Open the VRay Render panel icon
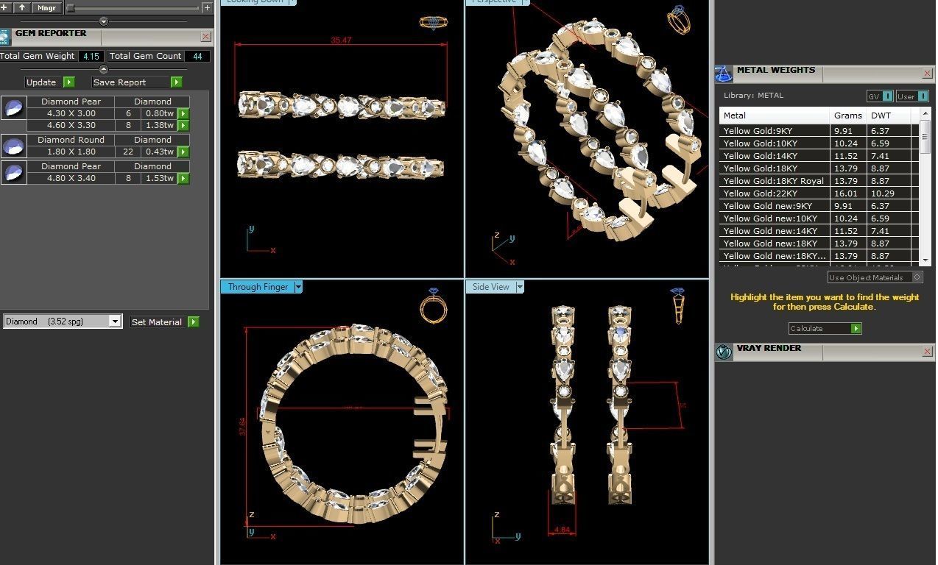 724,352
